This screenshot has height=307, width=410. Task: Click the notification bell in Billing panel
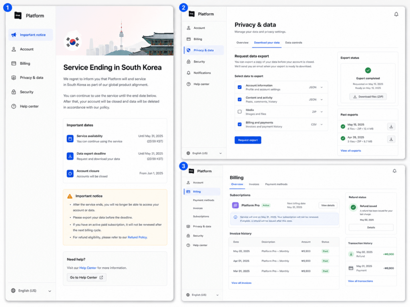pos(394,171)
